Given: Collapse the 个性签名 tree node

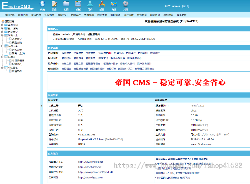Looking at the screenshot, I should click(x=2, y=68).
